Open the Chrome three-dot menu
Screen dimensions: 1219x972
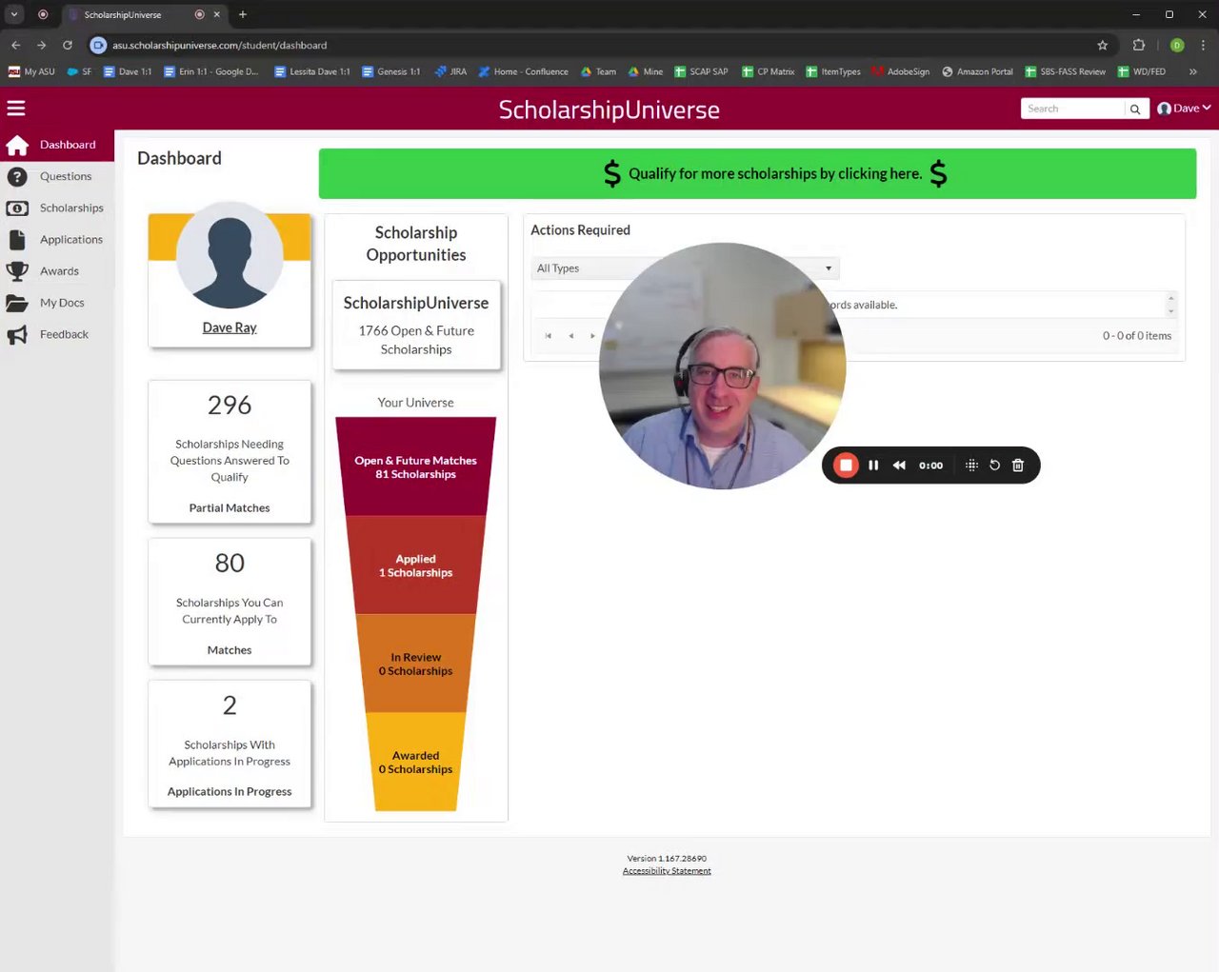point(1203,45)
